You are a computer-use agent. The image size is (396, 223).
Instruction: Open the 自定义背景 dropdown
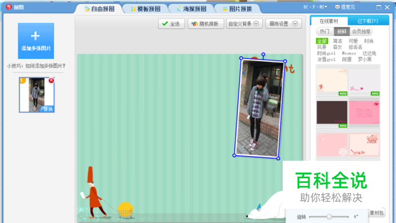coord(244,23)
